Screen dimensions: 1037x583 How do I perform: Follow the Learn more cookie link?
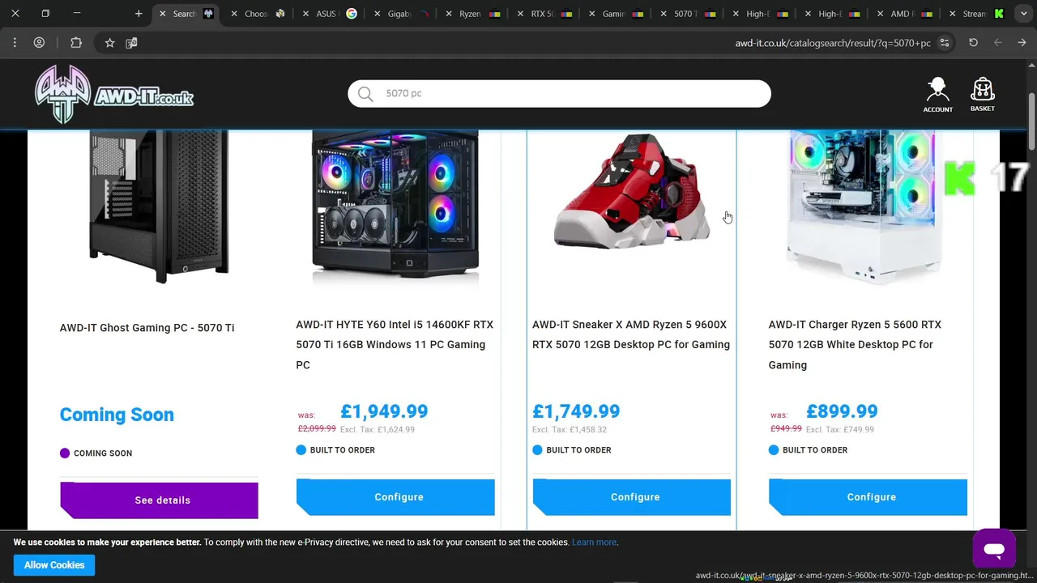pos(594,543)
